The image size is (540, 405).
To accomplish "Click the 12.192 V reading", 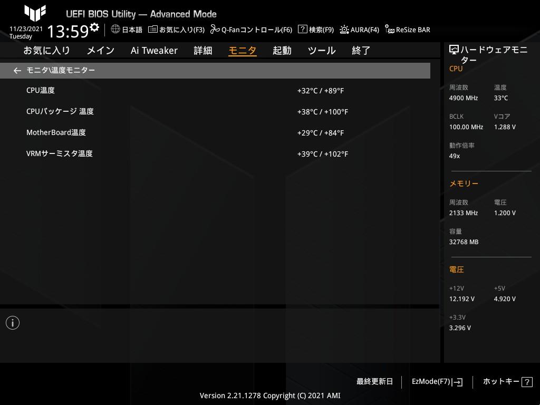I will coord(462,299).
